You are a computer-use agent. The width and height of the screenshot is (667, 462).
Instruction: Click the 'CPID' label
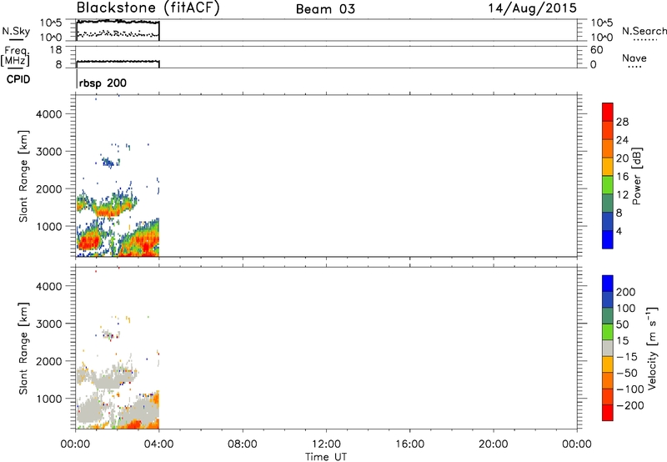(18, 79)
